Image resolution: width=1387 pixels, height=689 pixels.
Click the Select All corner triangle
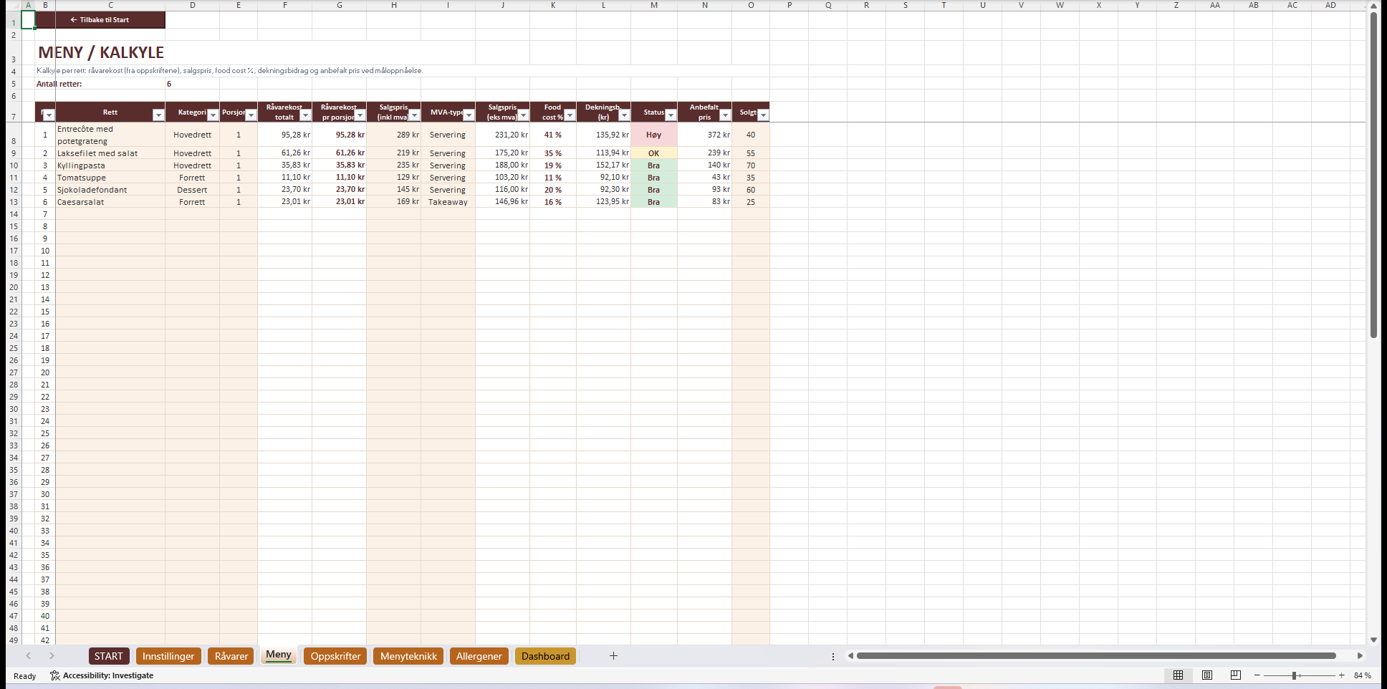pos(13,5)
